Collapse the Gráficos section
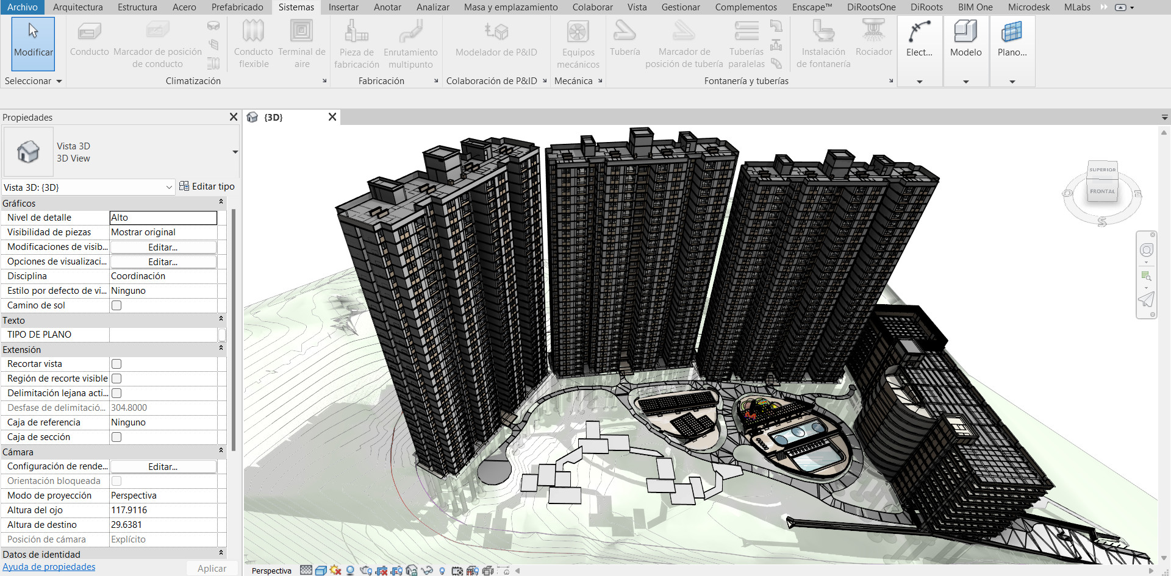Viewport: 1171px width, 576px height. tap(221, 202)
